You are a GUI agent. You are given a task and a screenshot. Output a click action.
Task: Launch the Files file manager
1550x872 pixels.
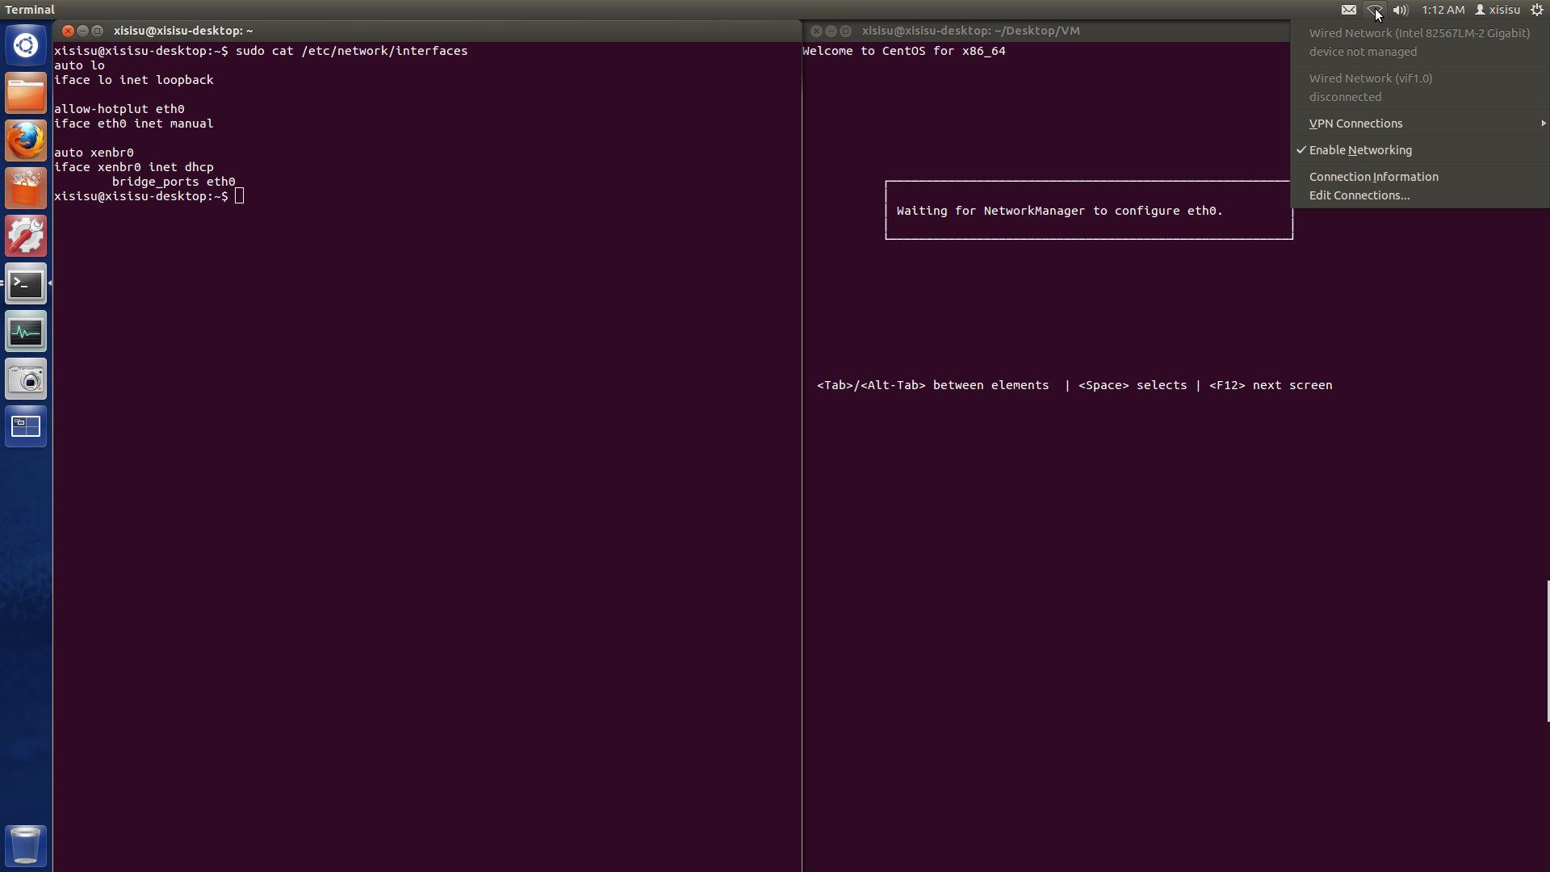26,94
